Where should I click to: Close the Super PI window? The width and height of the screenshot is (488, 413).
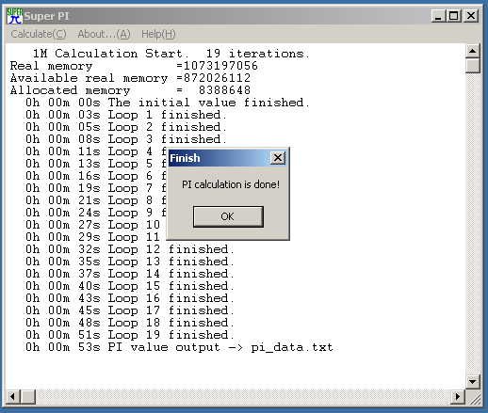[x=471, y=16]
